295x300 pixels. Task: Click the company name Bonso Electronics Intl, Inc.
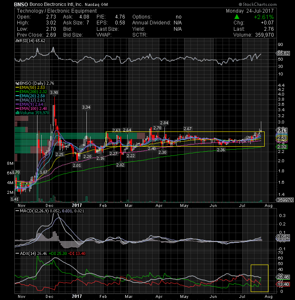coord(56,4)
